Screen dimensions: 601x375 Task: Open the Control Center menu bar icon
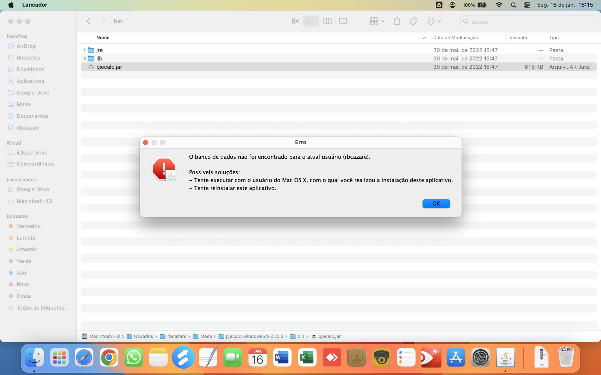pyautogui.click(x=527, y=5)
